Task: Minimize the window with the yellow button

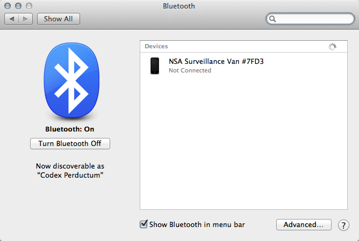Action: click(x=19, y=6)
